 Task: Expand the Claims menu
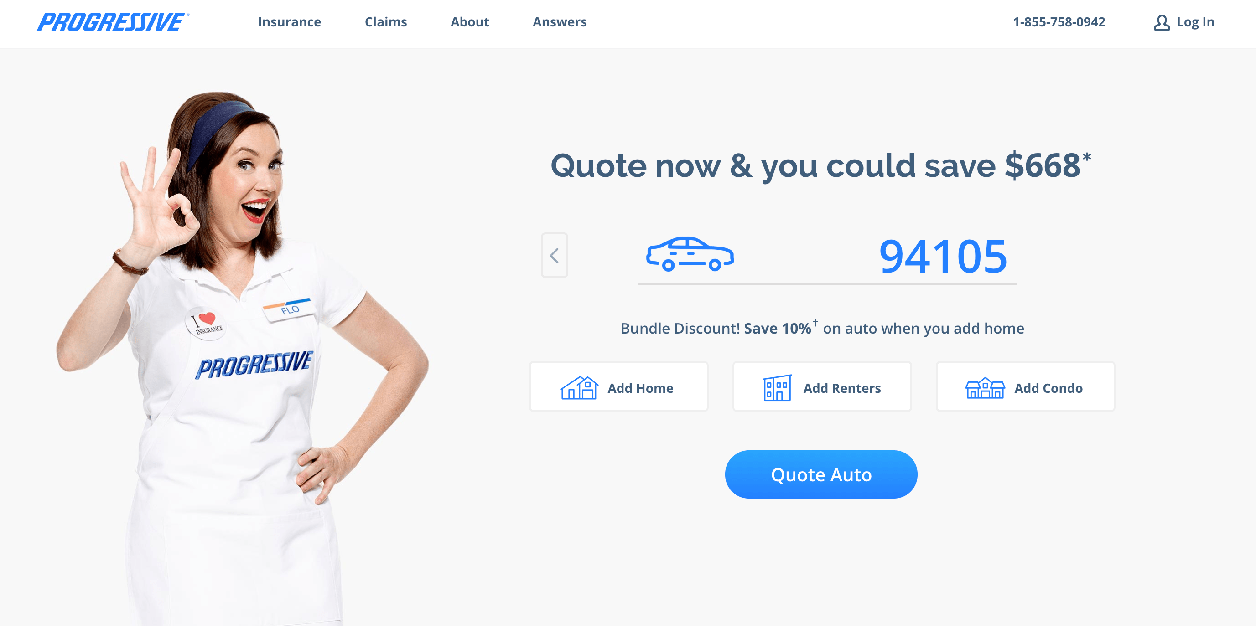click(x=386, y=22)
